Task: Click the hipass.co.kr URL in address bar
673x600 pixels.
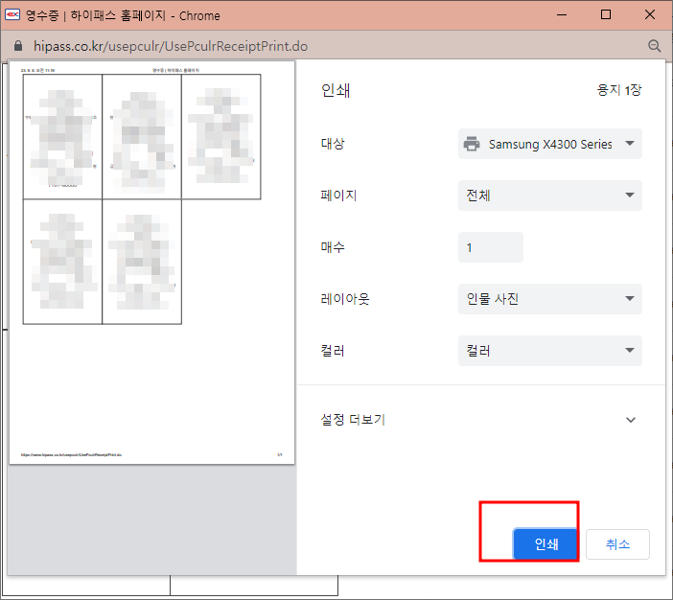Action: coord(171,46)
